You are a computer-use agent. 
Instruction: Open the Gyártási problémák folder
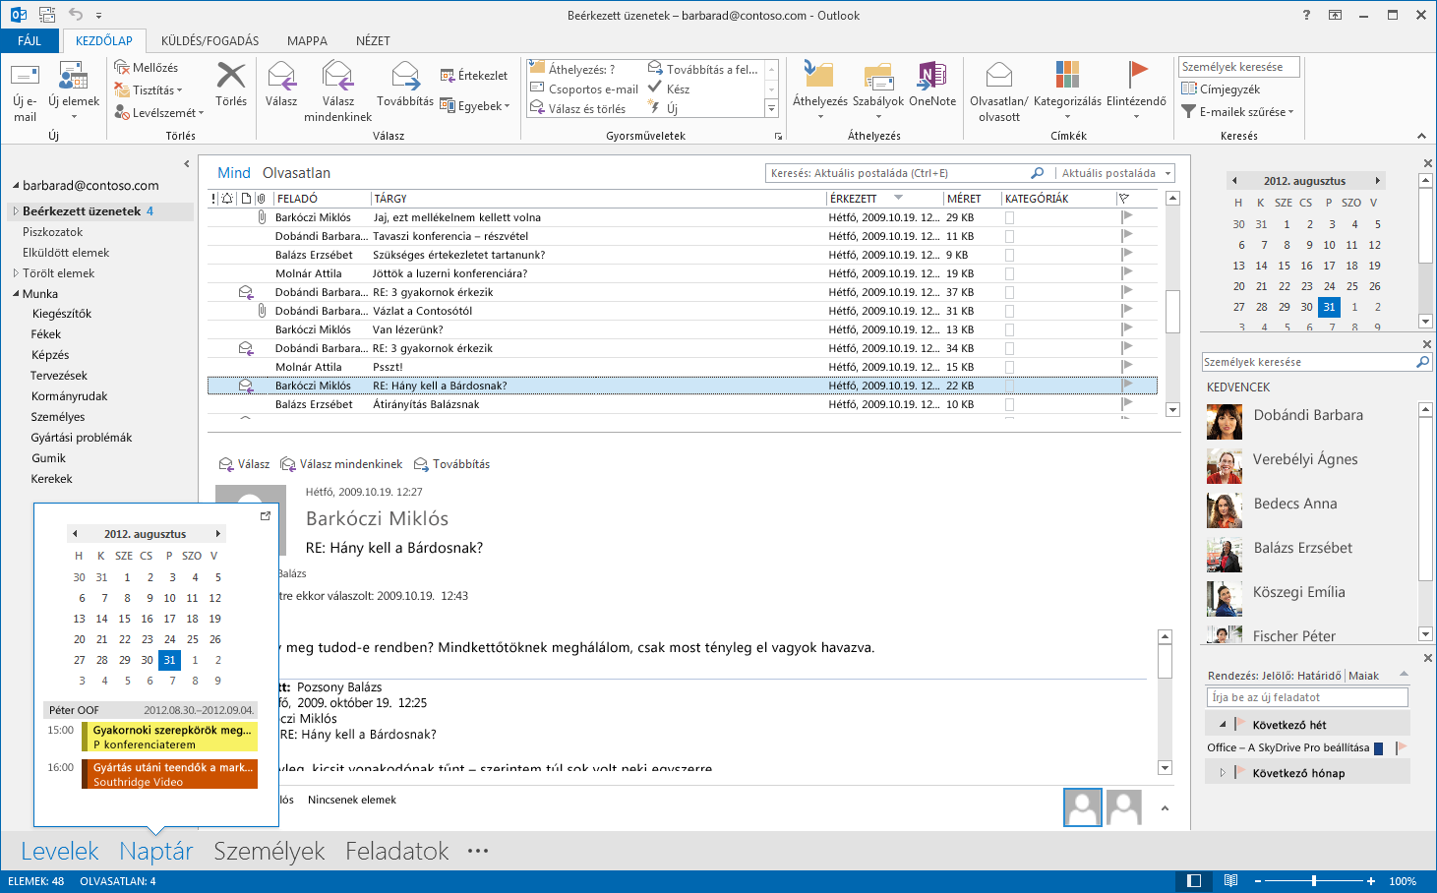click(x=82, y=438)
